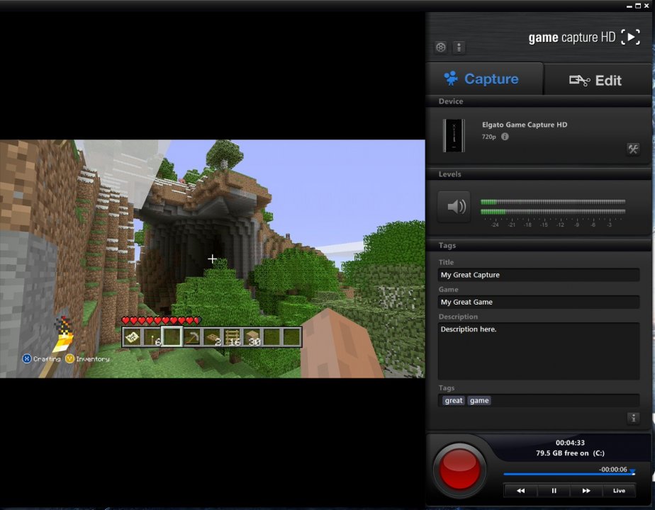Start recording with the red button
655x510 pixels.
[x=459, y=470]
